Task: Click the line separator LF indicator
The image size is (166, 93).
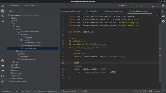Action: pyautogui.click(x=140, y=91)
